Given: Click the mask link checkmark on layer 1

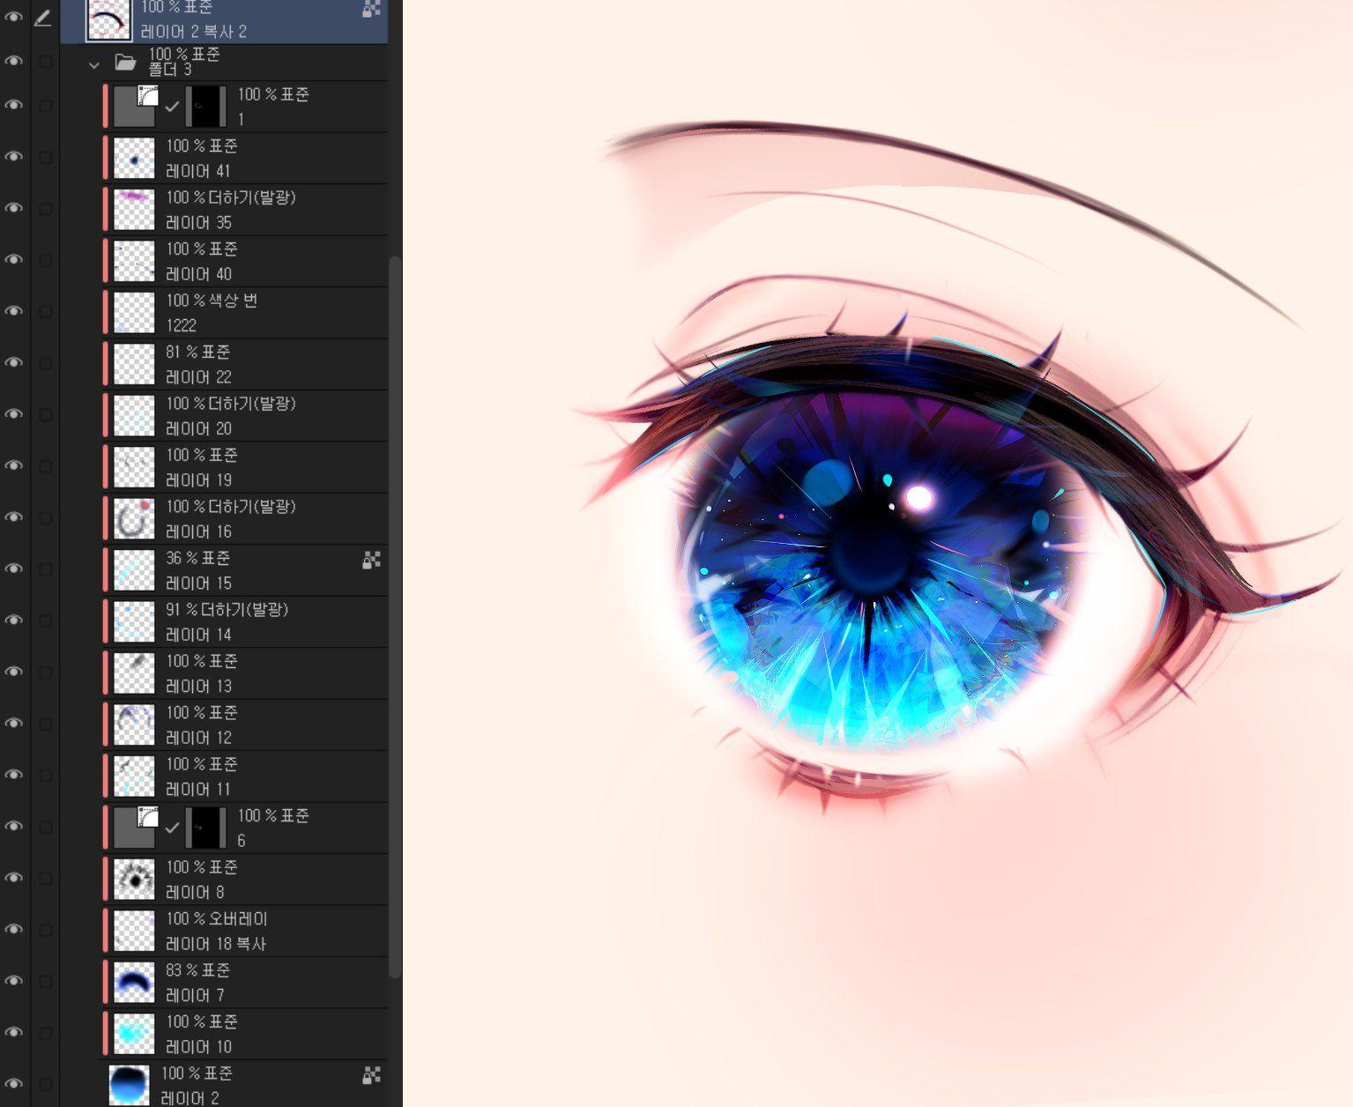Looking at the screenshot, I should coord(173,107).
